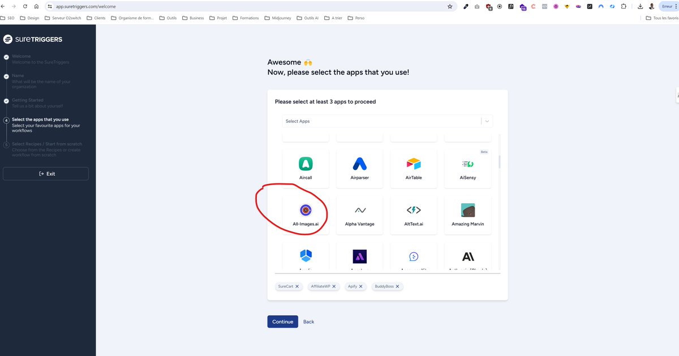Open the browser extensions puzzle menu

tap(624, 7)
